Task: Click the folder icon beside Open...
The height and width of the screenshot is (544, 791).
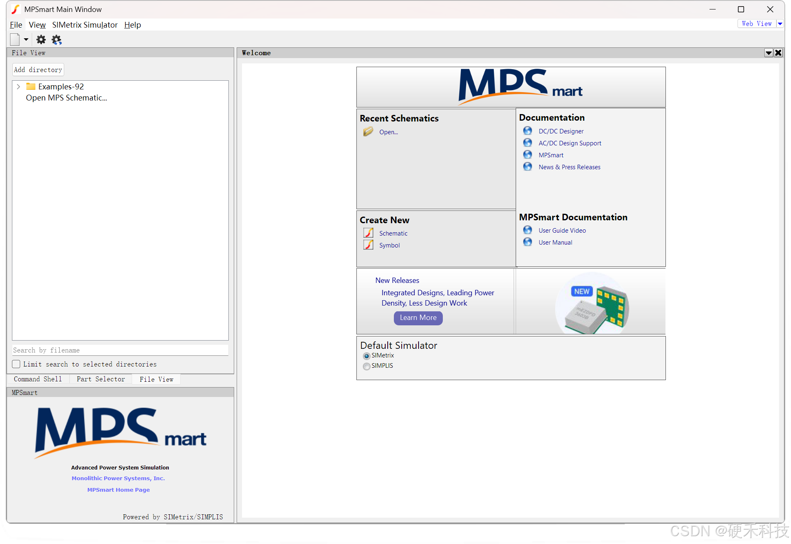Action: coord(368,132)
